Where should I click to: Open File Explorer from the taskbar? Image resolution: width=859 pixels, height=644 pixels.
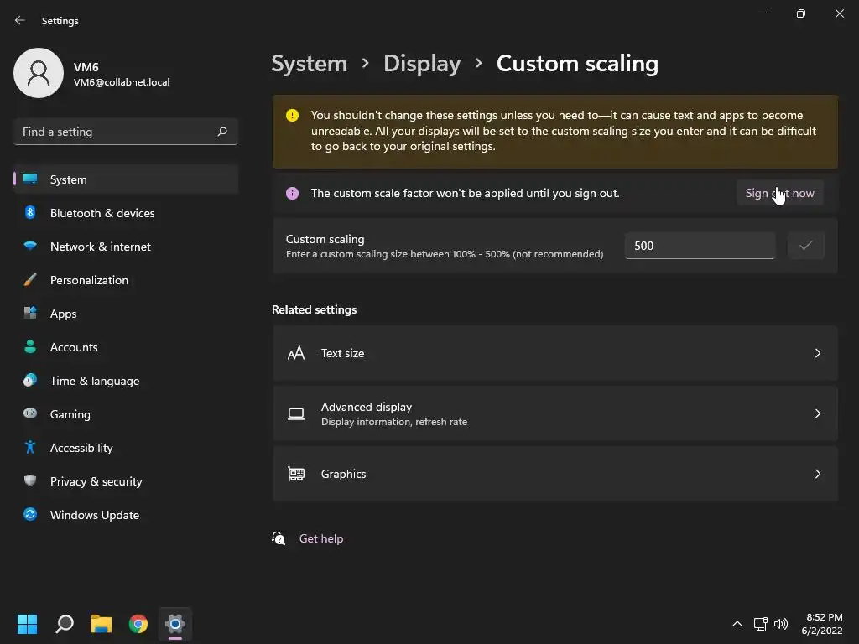[102, 624]
